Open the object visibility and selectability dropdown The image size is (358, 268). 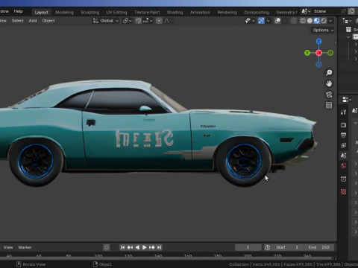(x=250, y=21)
